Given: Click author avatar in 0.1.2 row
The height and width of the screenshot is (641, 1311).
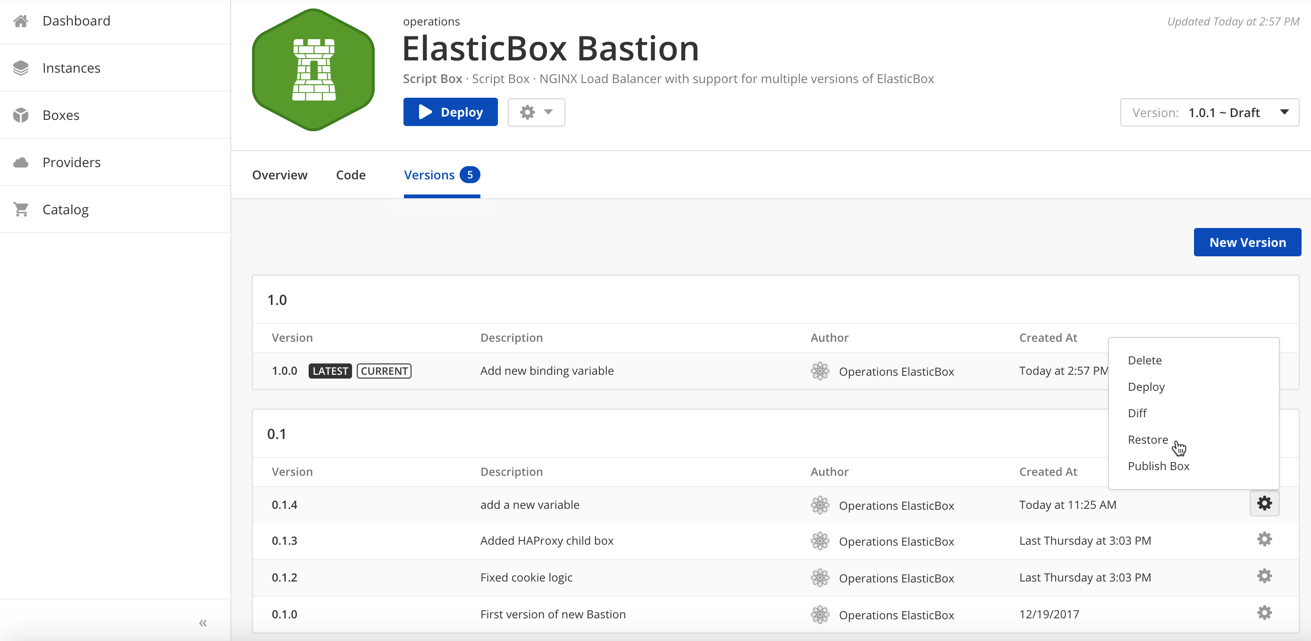Looking at the screenshot, I should (x=820, y=578).
